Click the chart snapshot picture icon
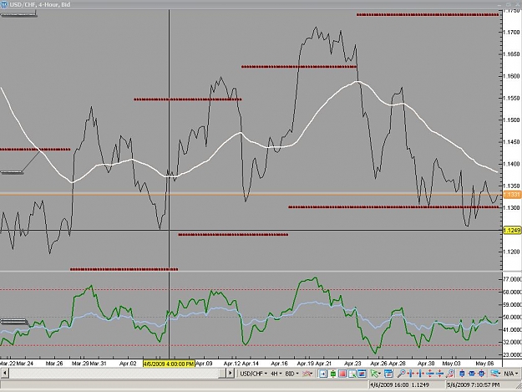This screenshot has height=392, width=522. click(x=362, y=374)
